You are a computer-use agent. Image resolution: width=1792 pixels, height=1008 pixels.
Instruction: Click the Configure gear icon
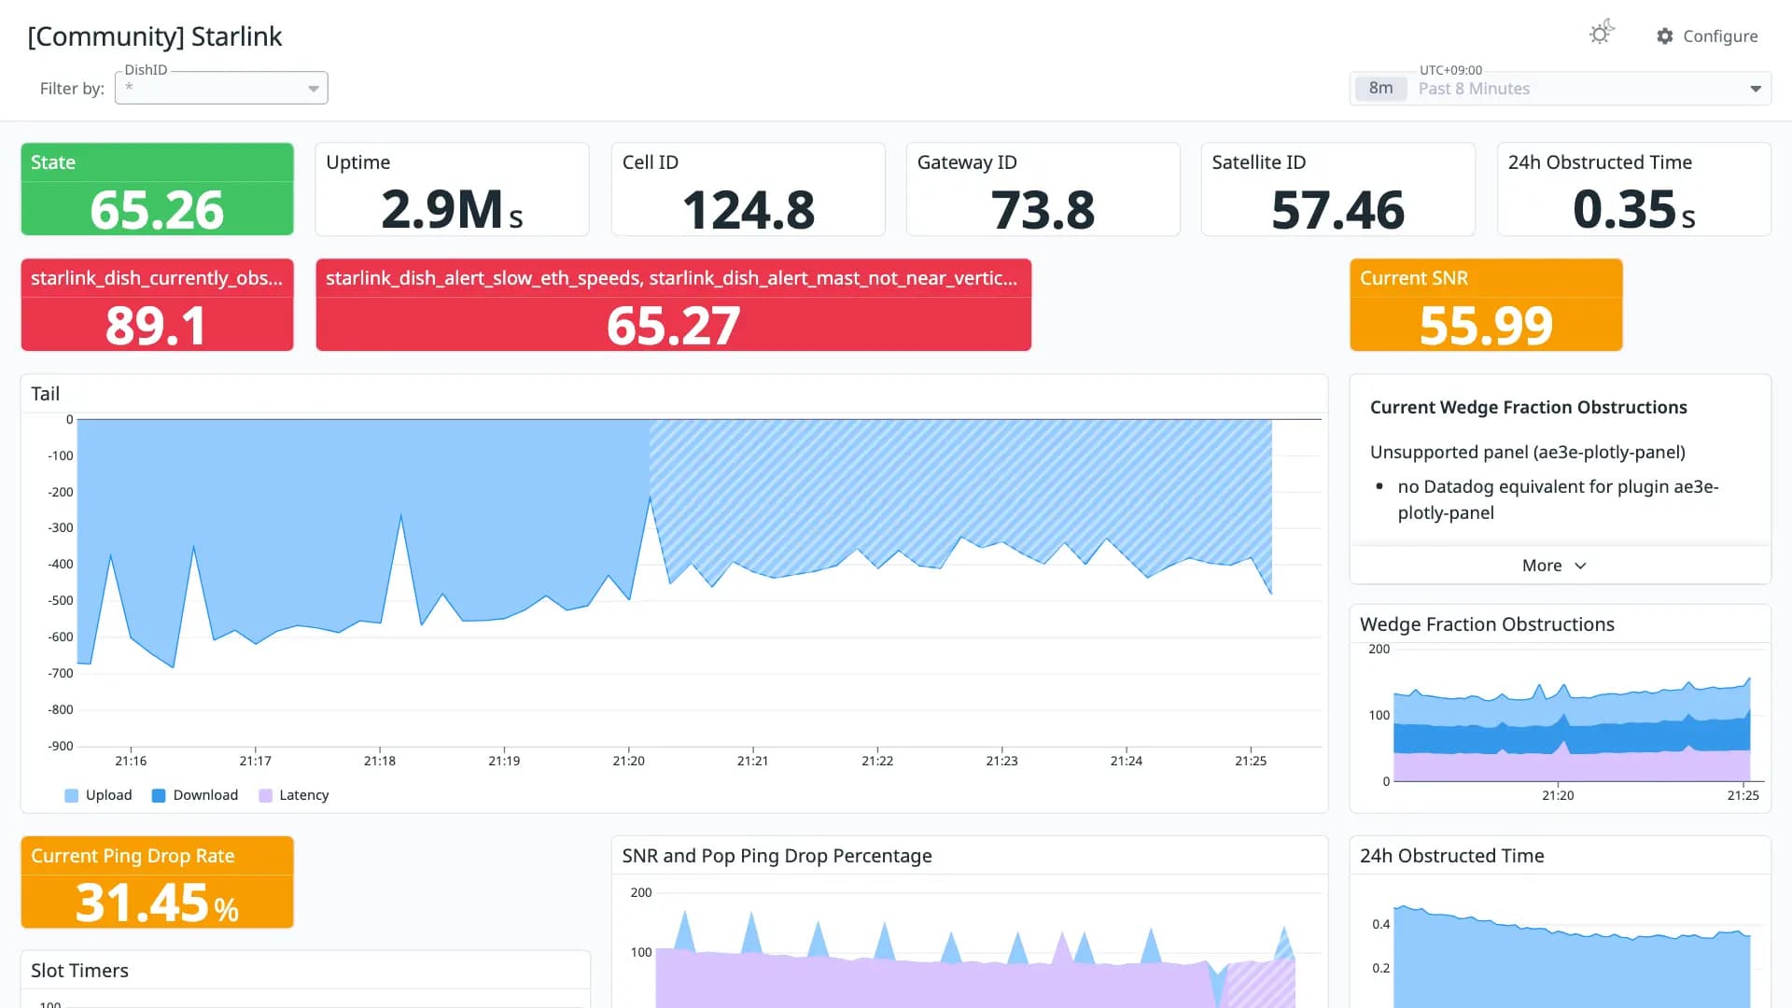[x=1665, y=36]
